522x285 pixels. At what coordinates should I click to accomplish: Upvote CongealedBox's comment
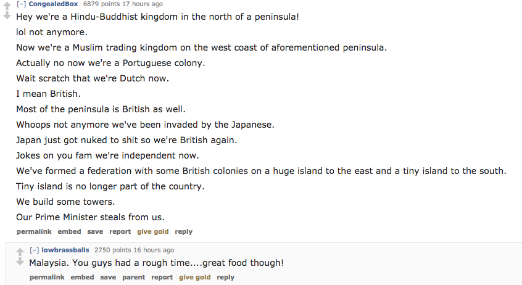(7, 5)
